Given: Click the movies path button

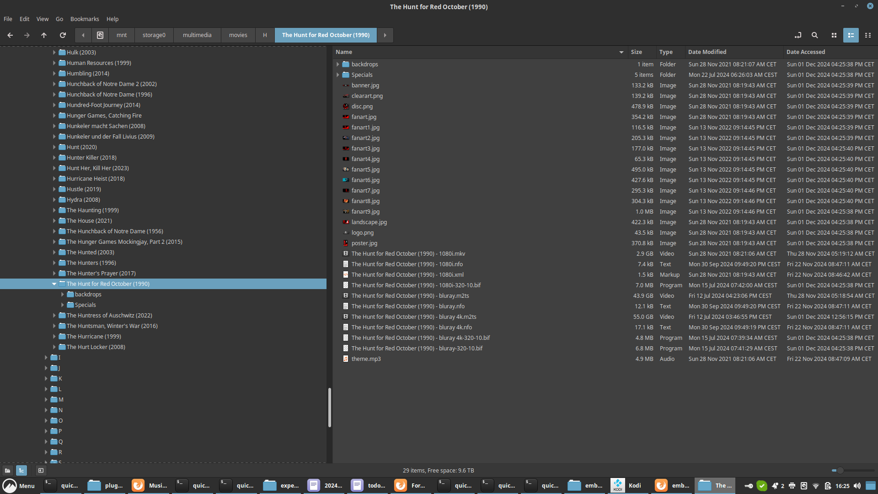Looking at the screenshot, I should (x=238, y=35).
